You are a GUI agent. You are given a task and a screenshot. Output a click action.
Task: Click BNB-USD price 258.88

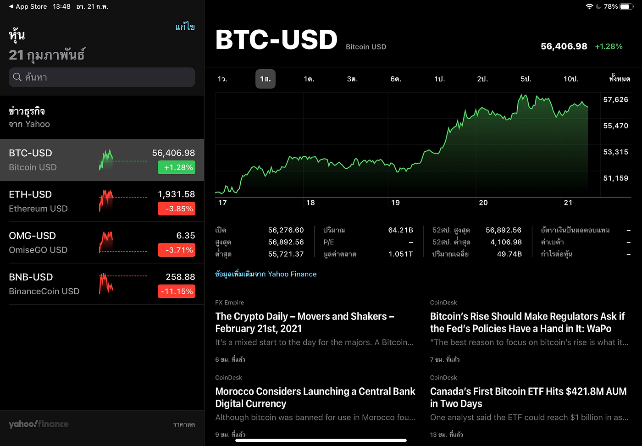click(180, 277)
